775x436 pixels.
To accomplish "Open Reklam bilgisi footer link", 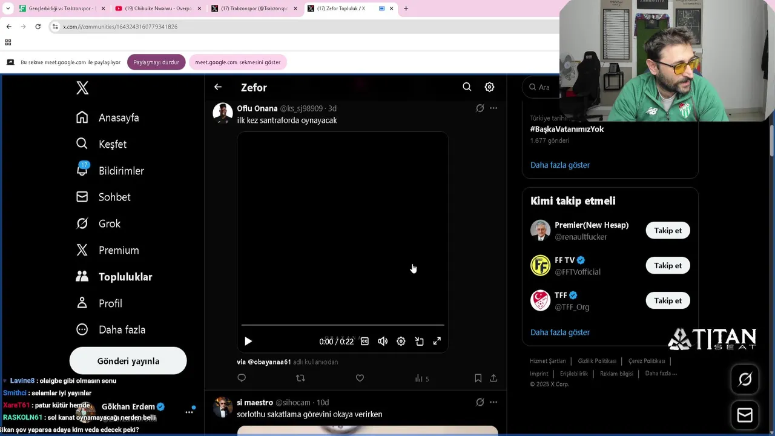I will pos(616,374).
